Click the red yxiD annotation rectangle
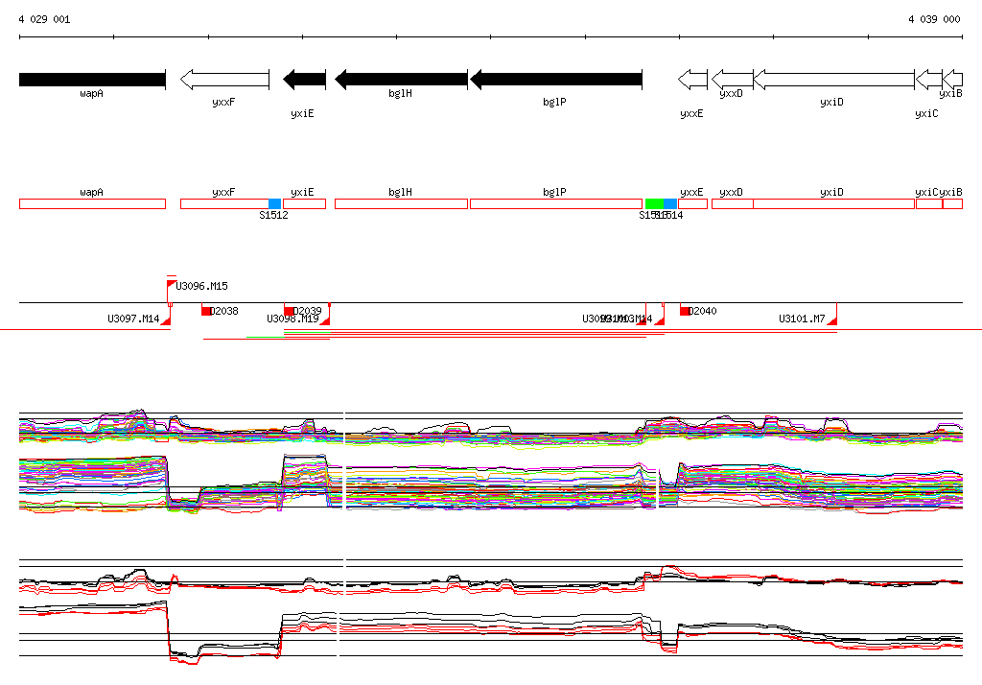Image resolution: width=982 pixels, height=685 pixels. [833, 203]
